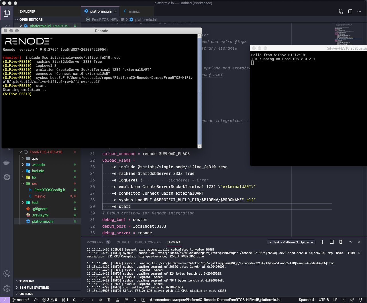Open the .gitignore file
This screenshot has width=367, height=303.
tap(47, 209)
